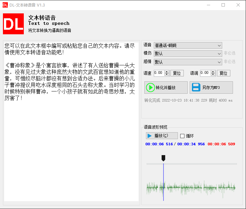Click the subtitle 将文本转换为逼真的语音

(50, 30)
